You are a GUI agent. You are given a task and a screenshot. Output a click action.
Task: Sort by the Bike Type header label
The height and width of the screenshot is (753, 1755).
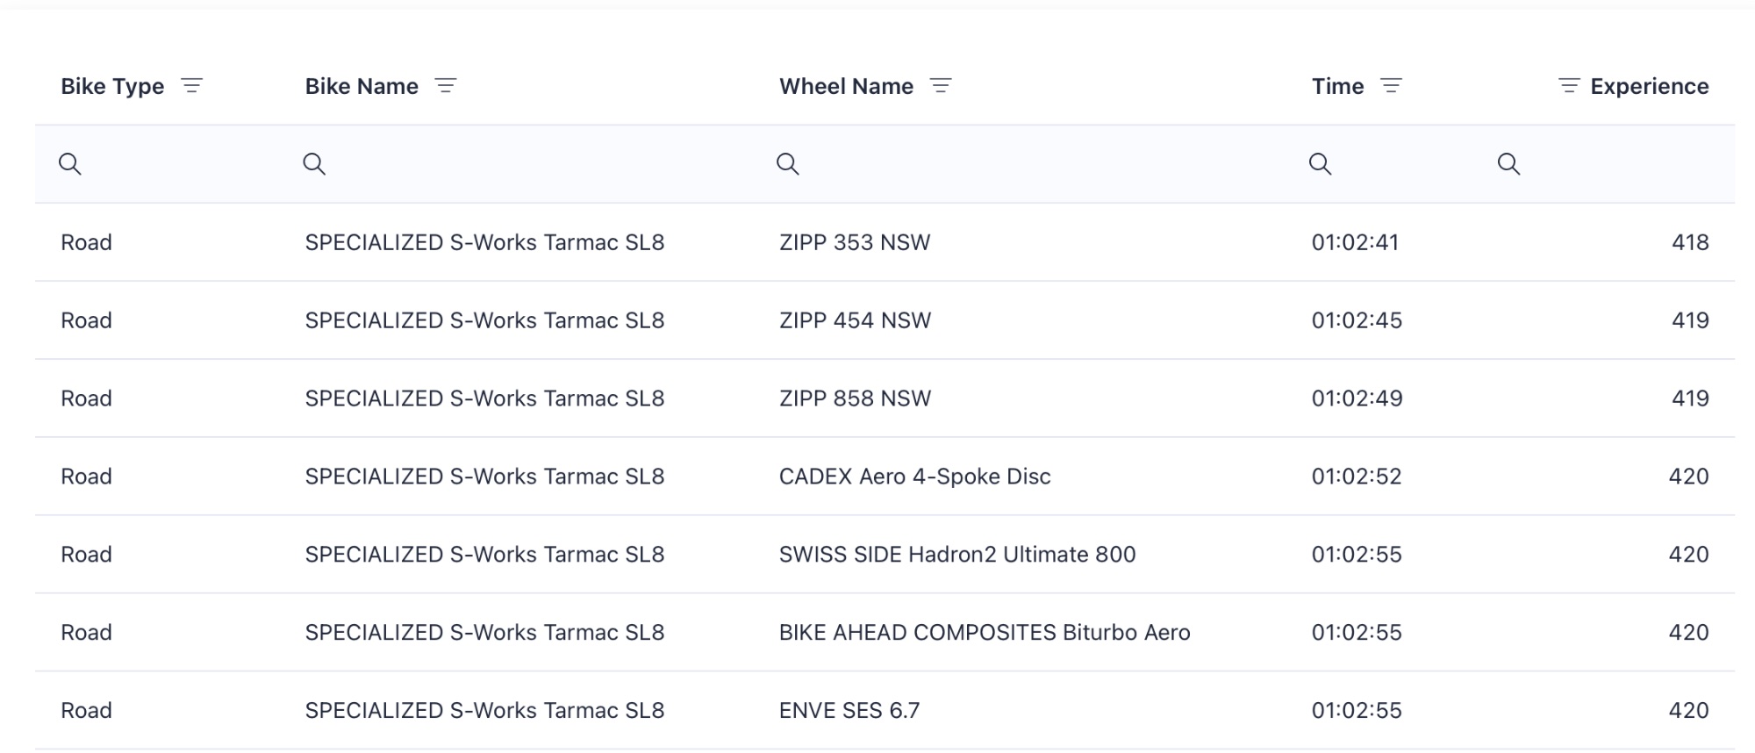point(112,86)
